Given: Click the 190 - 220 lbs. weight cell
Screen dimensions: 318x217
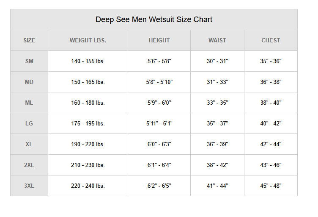Looking at the screenshot, I should [x=88, y=144].
